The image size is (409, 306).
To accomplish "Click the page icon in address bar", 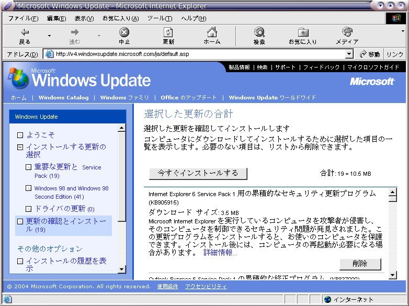I will [x=49, y=54].
